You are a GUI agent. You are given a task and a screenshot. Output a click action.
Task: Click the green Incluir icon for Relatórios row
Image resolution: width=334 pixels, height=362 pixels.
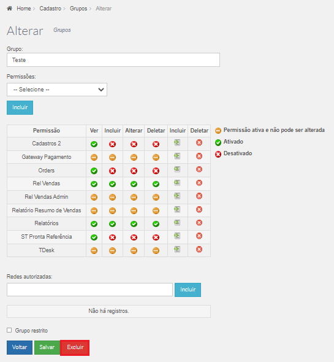coord(177,223)
